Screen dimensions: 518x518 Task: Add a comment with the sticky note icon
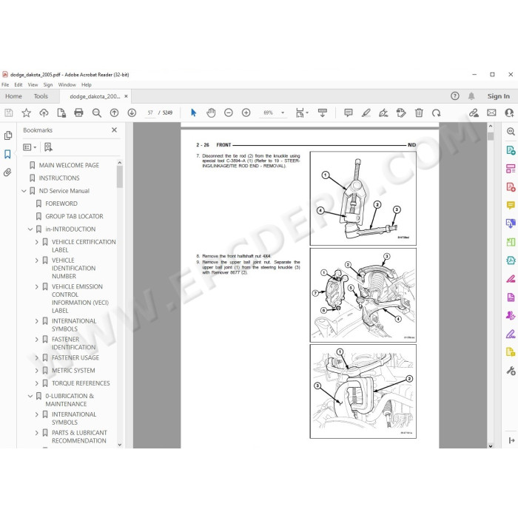point(349,113)
